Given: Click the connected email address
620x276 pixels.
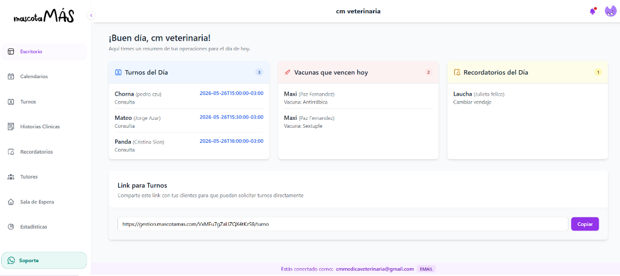Looking at the screenshot, I should click(375, 269).
